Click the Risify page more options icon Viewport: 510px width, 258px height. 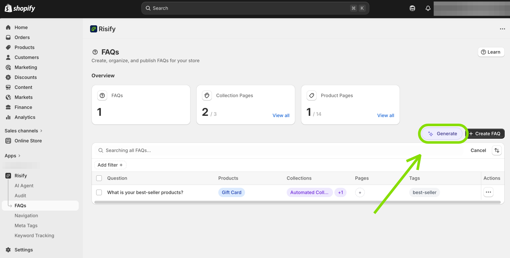502,29
